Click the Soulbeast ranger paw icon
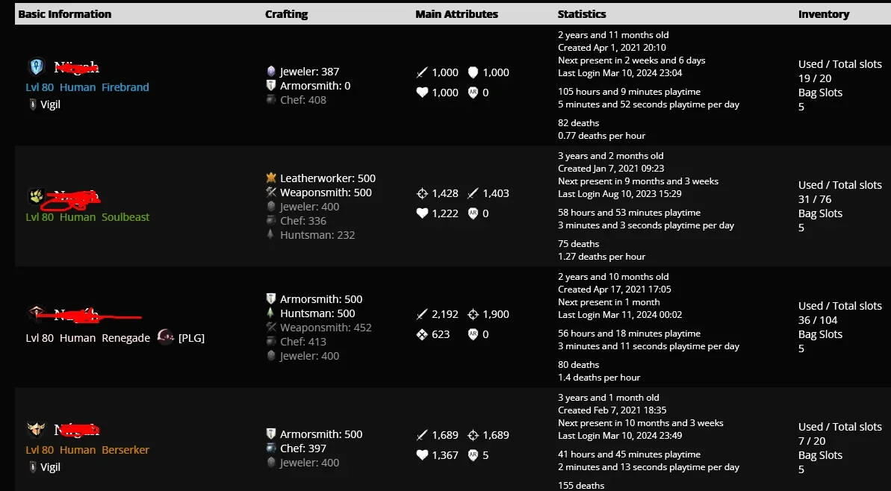 pyautogui.click(x=37, y=196)
